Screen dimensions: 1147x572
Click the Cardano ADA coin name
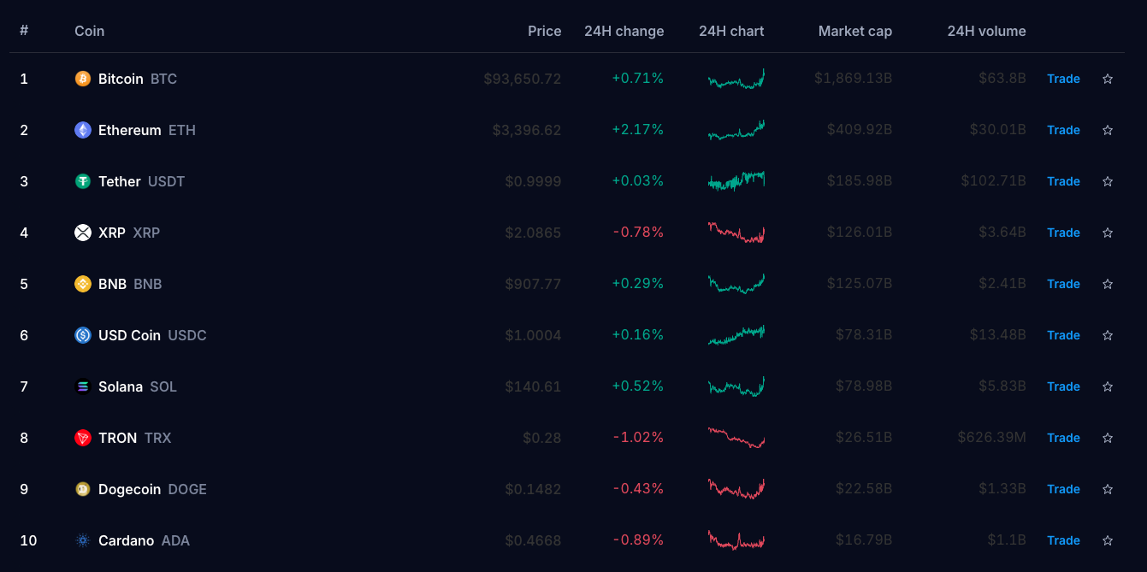tap(144, 540)
